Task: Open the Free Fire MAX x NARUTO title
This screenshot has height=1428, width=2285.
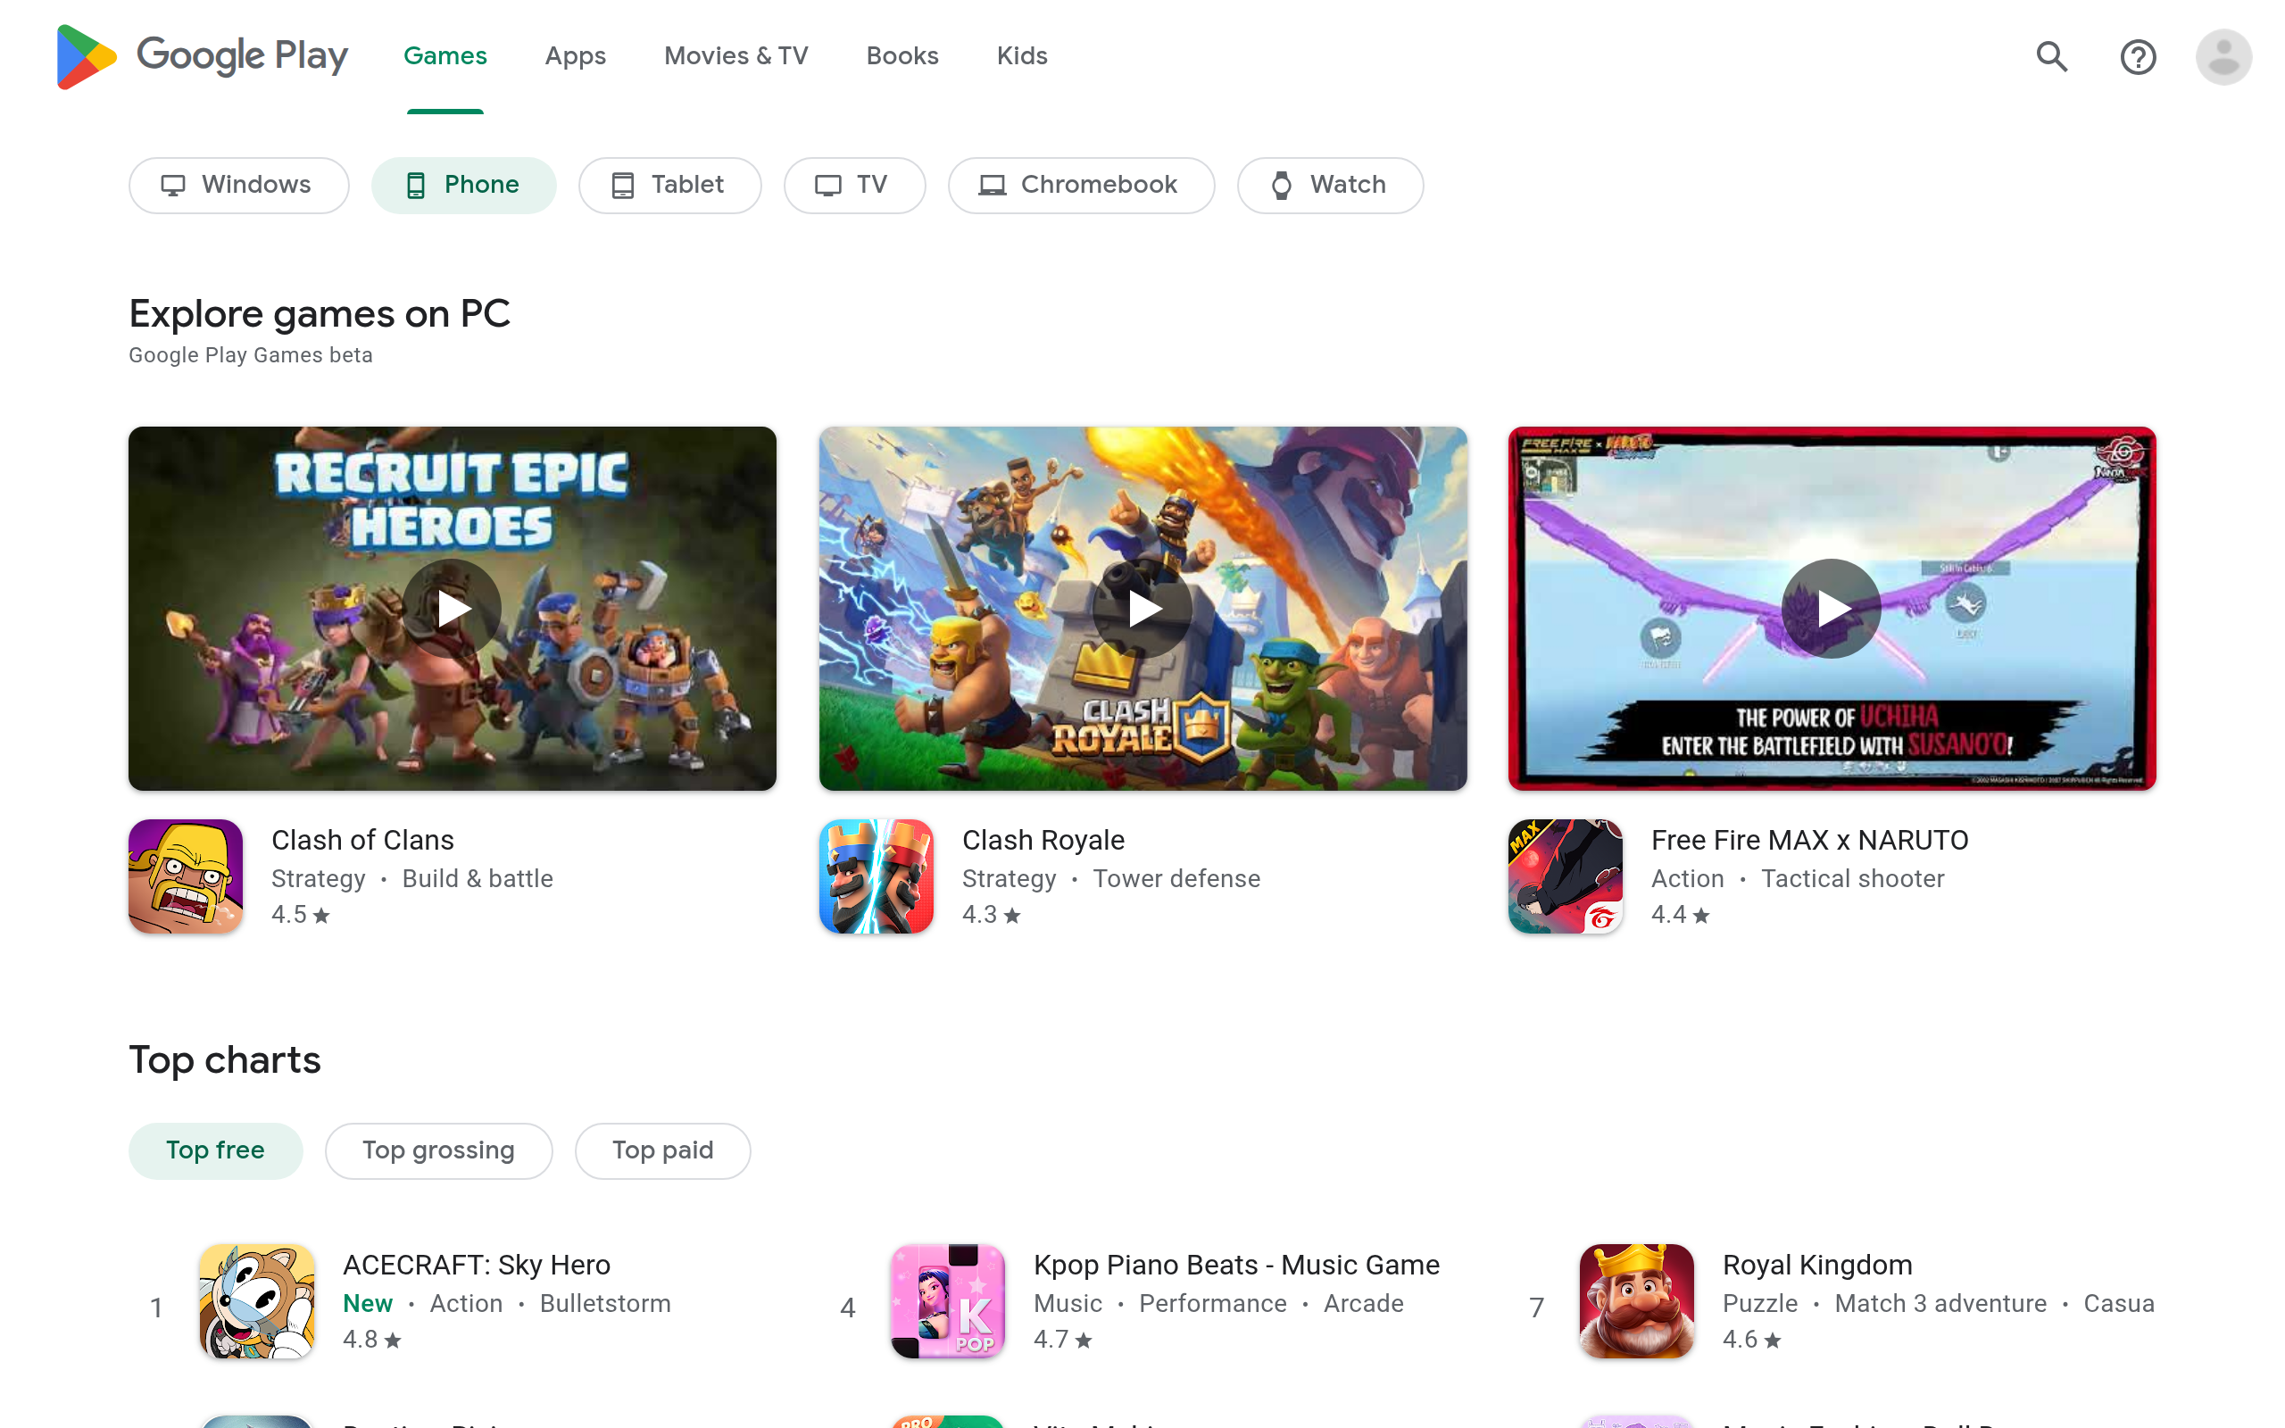Action: pos(1810,840)
